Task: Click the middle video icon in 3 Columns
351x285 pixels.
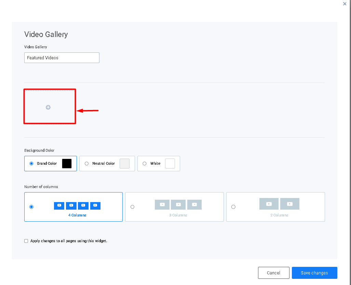Action: pos(178,205)
